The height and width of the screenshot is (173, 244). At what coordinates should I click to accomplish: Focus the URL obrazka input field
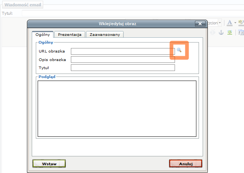click(x=123, y=51)
